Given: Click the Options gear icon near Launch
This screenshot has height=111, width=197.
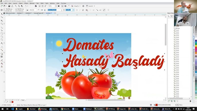Looking at the screenshot, I should [x=83, y=6].
